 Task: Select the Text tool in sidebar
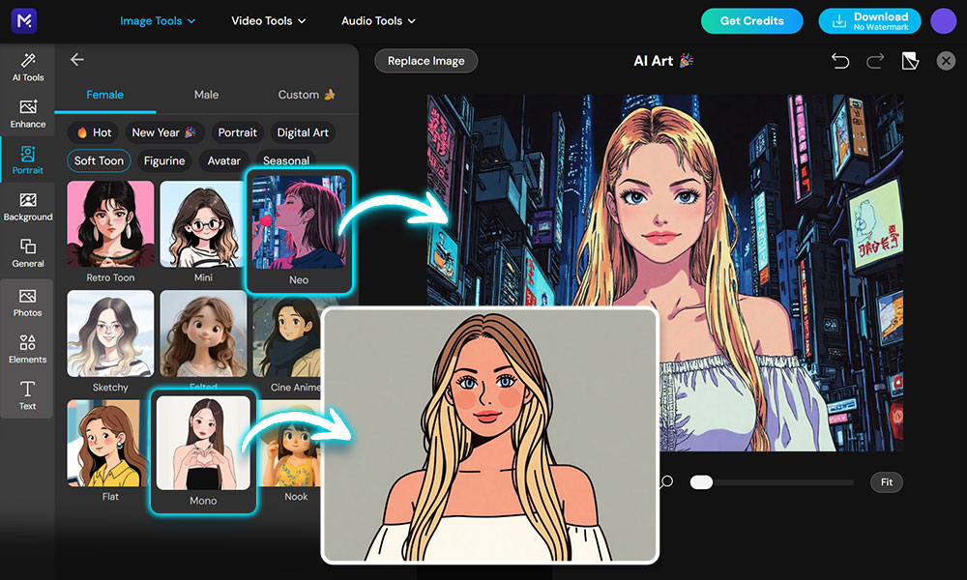click(27, 394)
